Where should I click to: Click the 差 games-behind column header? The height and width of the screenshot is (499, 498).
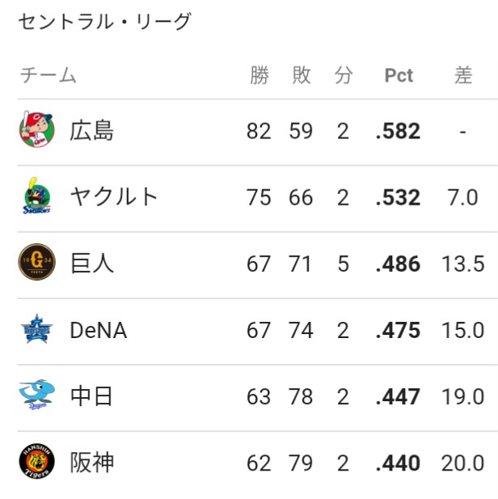tap(463, 75)
